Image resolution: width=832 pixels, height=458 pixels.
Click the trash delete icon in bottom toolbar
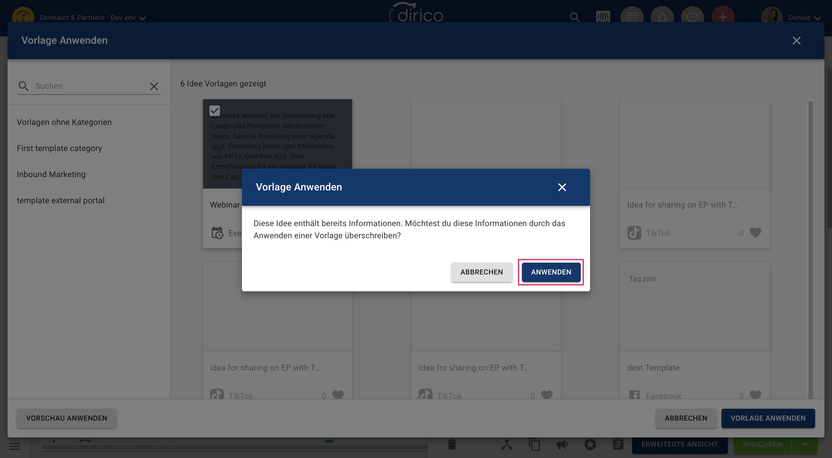pos(452,444)
